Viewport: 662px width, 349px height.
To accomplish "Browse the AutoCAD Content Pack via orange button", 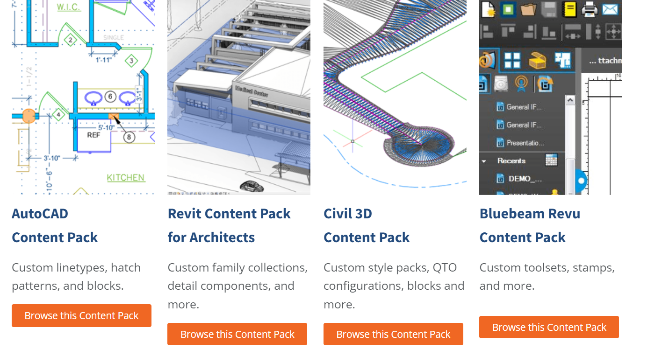I will 81,316.
